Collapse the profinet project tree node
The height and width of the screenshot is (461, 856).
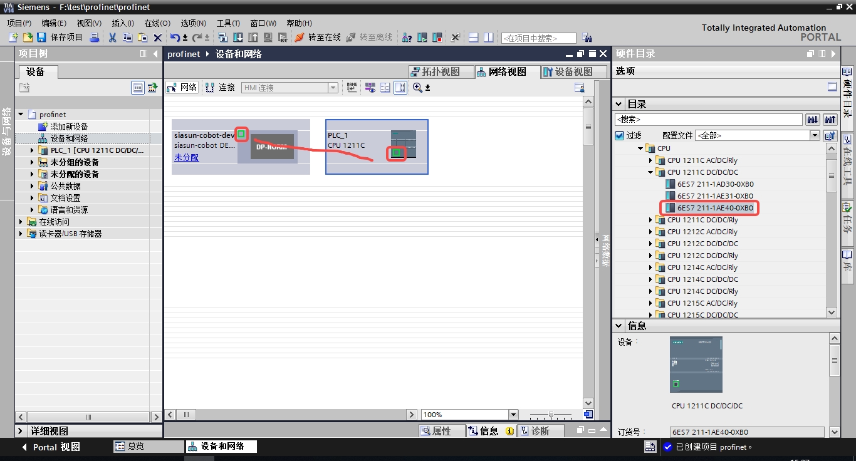[x=21, y=115]
